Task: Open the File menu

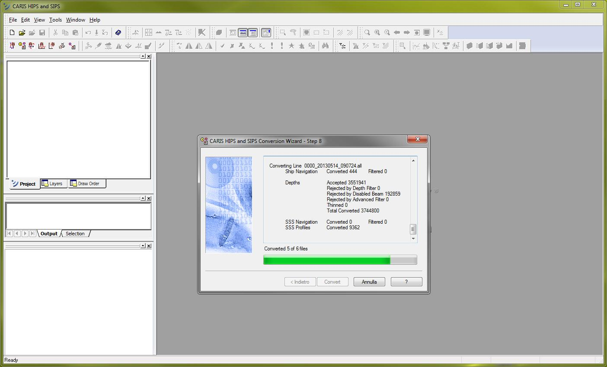Action: (x=13, y=20)
